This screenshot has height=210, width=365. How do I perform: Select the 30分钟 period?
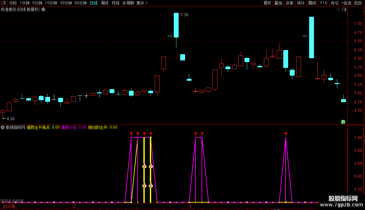66,3
